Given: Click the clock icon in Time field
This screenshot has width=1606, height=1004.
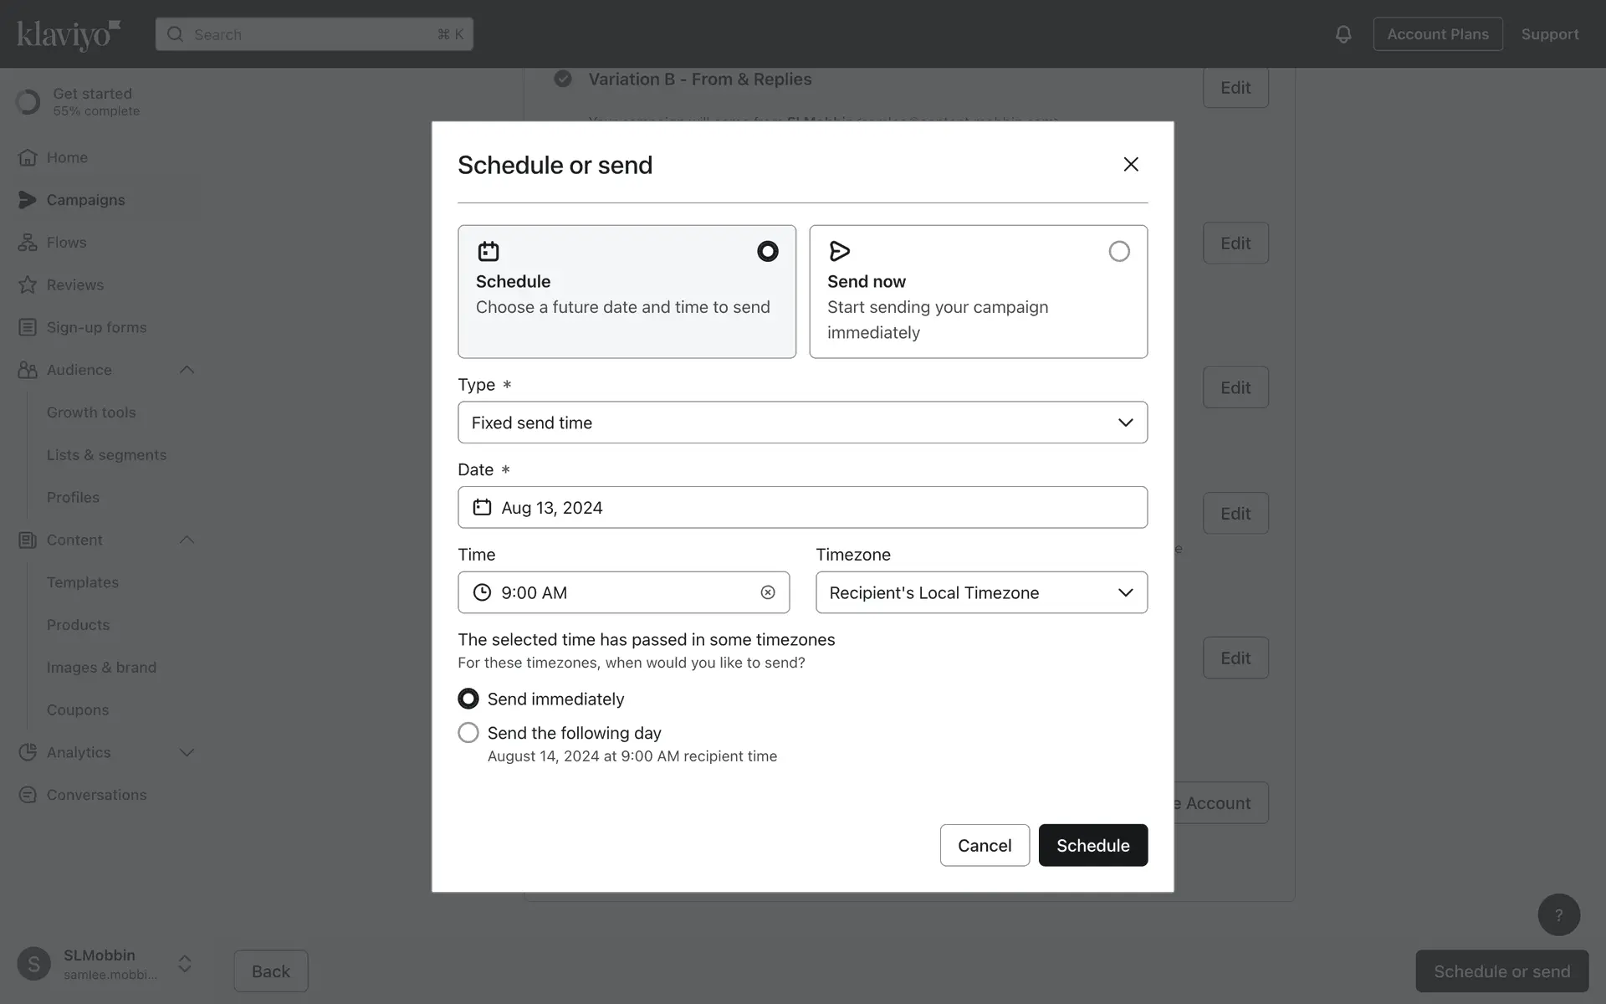Looking at the screenshot, I should point(482,592).
